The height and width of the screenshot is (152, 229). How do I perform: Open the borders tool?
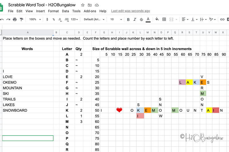click(x=164, y=19)
